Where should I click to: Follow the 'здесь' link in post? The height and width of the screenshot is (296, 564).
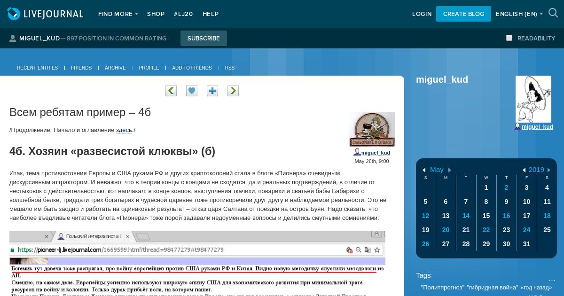coord(124,130)
